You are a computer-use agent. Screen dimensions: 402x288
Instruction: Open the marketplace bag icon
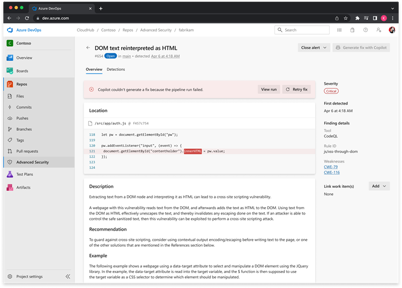click(x=352, y=30)
